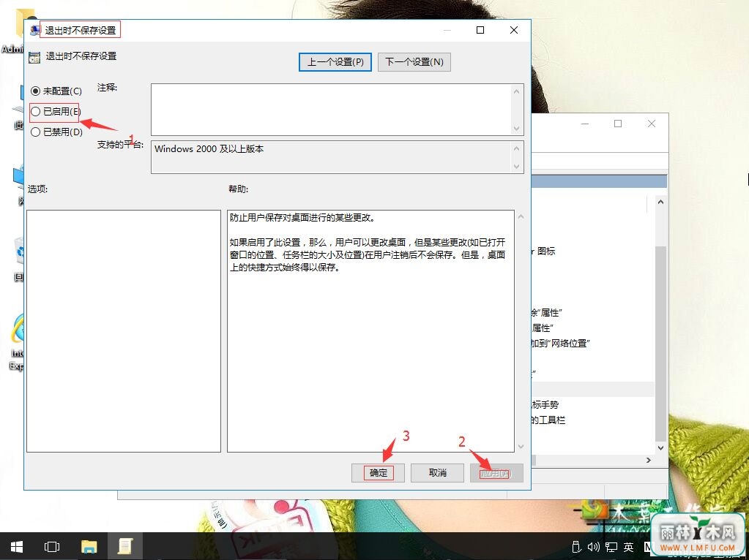Click the supported platform box up arrow
The height and width of the screenshot is (560, 749).
(x=516, y=148)
